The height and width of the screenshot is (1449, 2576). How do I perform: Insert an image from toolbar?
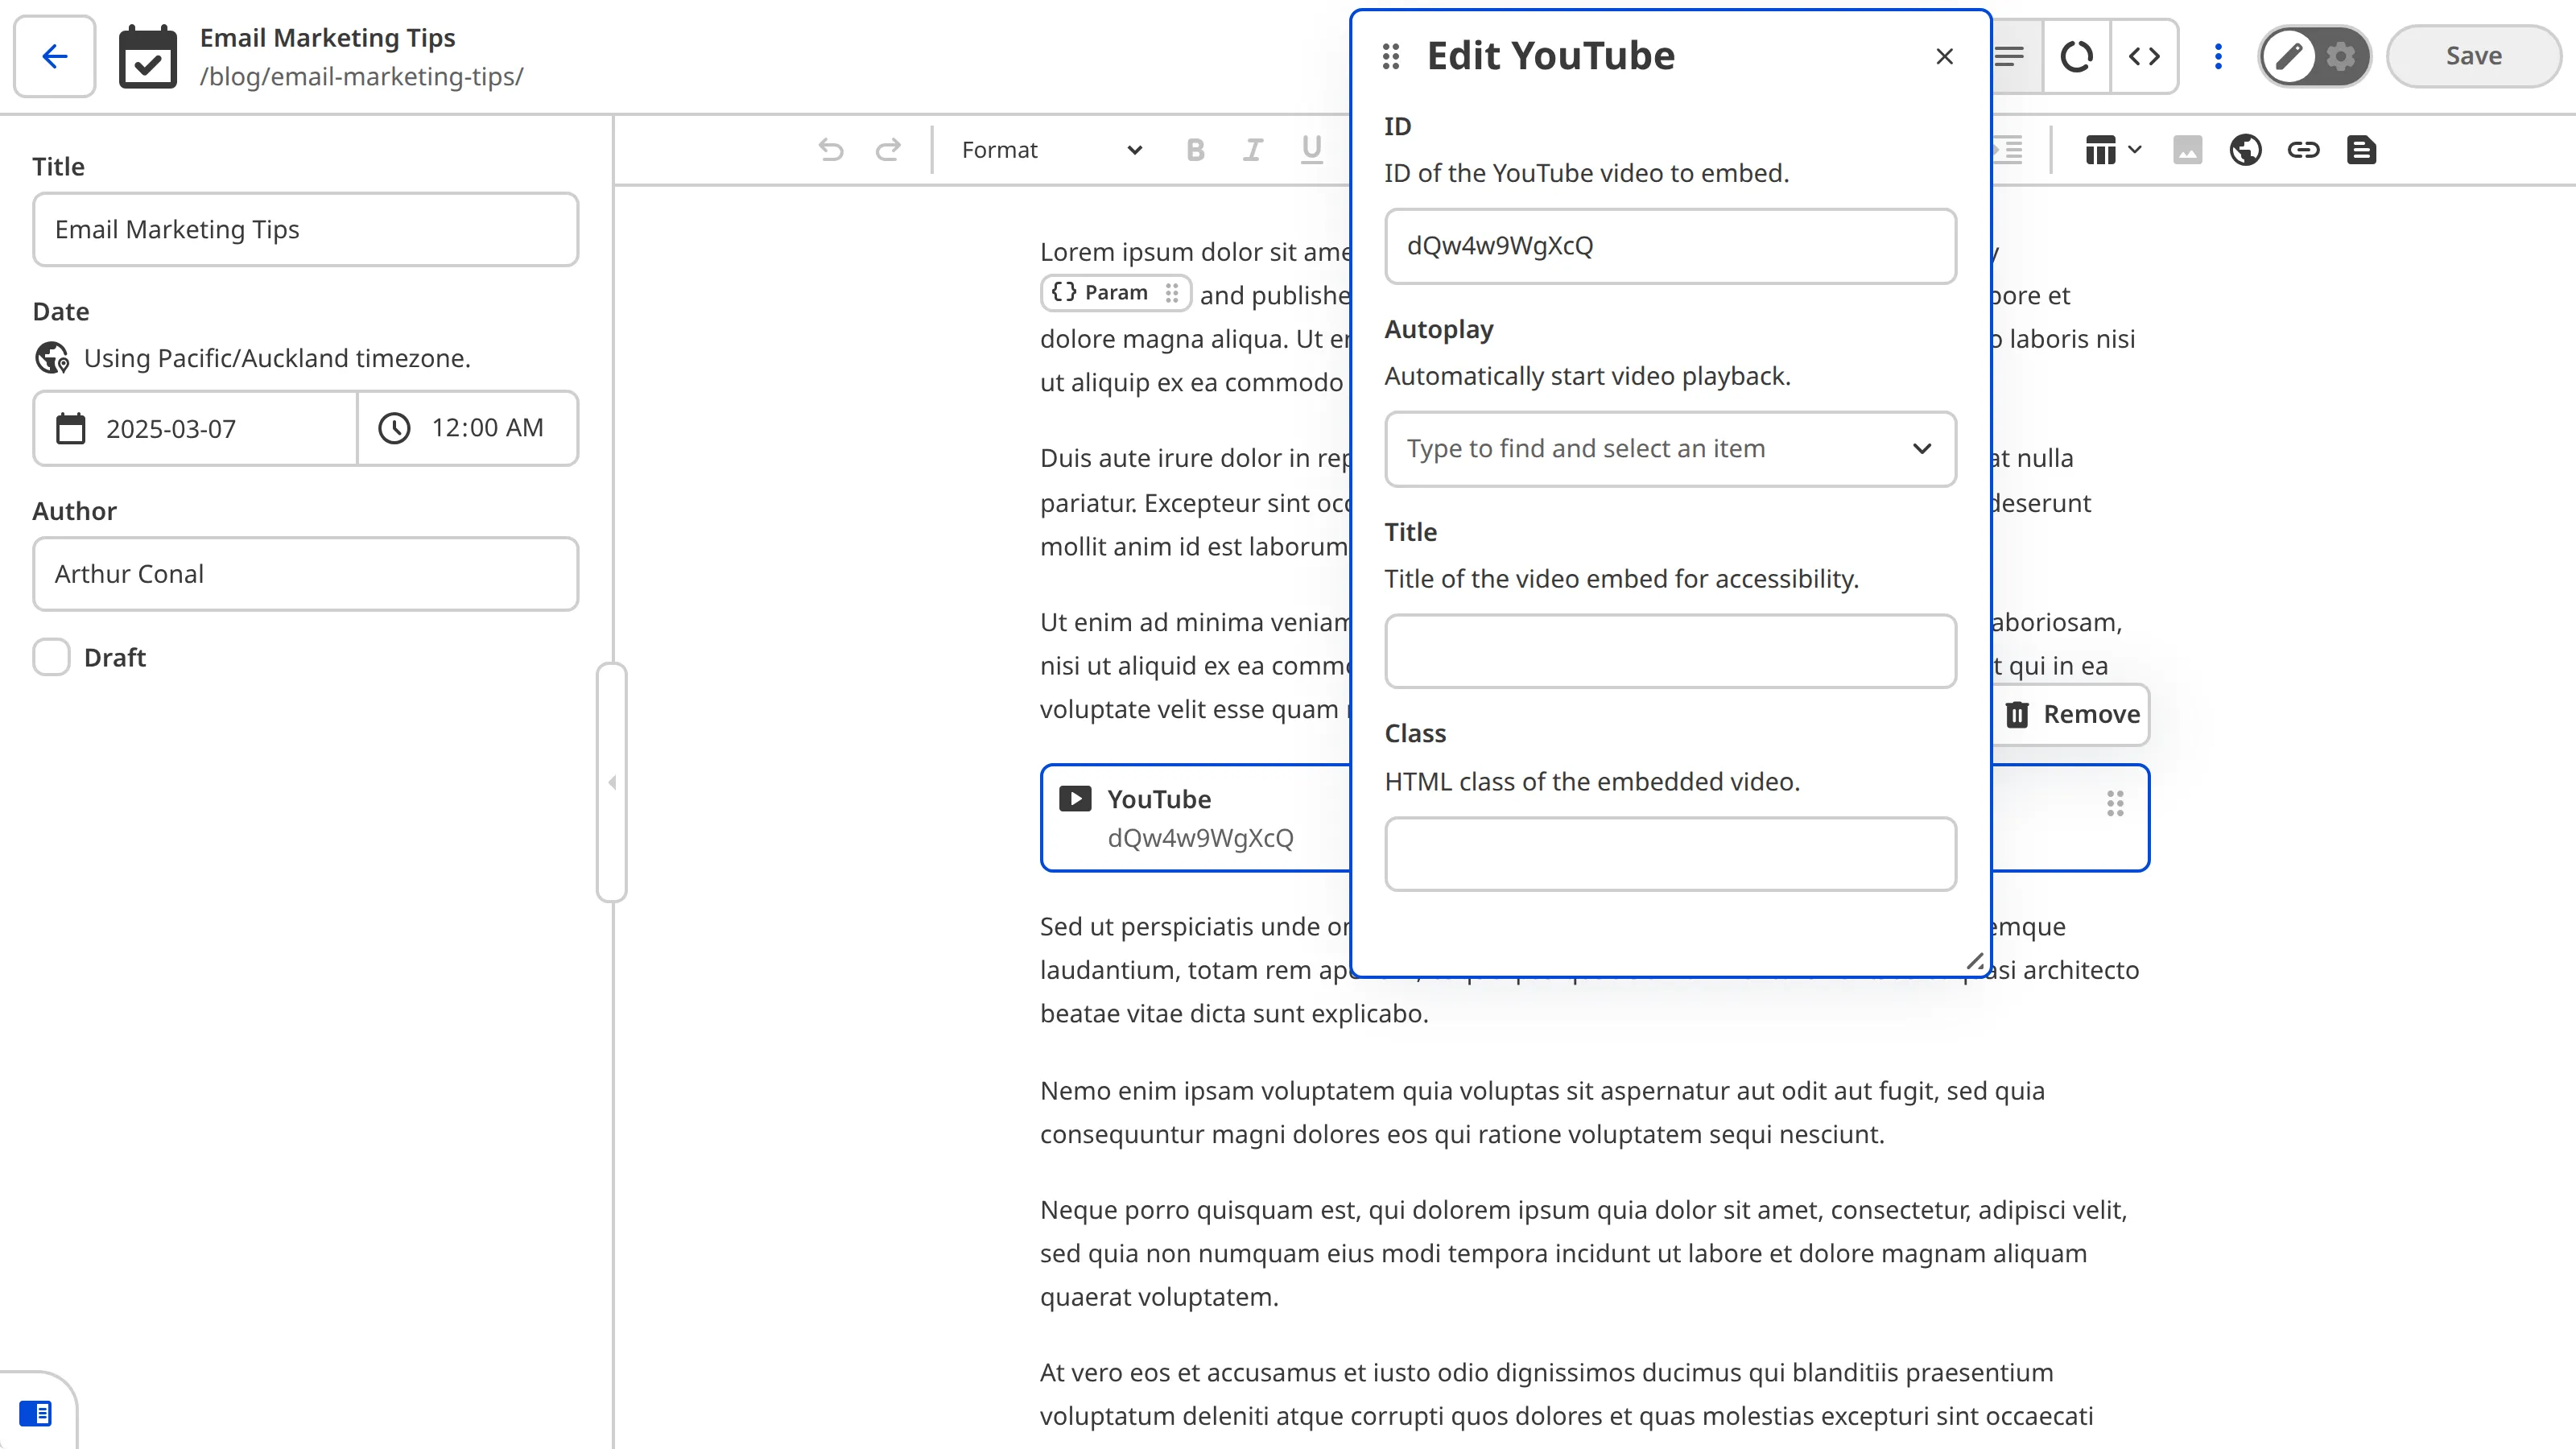(x=2188, y=150)
